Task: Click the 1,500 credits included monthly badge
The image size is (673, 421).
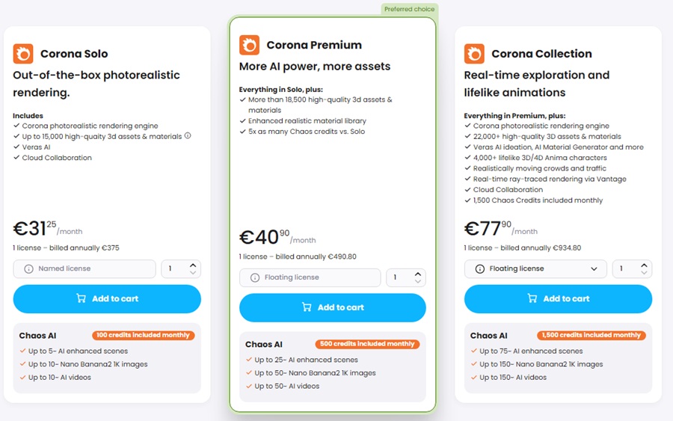Action: pos(591,335)
